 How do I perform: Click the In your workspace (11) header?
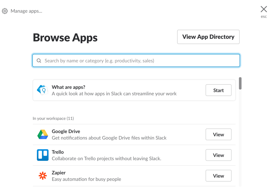[x=53, y=118]
